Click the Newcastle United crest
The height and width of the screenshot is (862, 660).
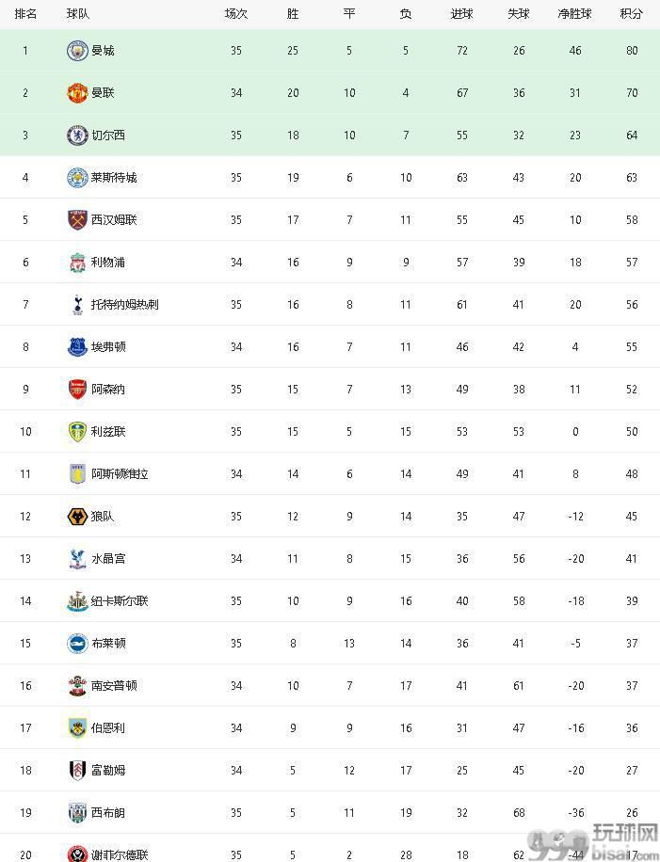pyautogui.click(x=77, y=601)
